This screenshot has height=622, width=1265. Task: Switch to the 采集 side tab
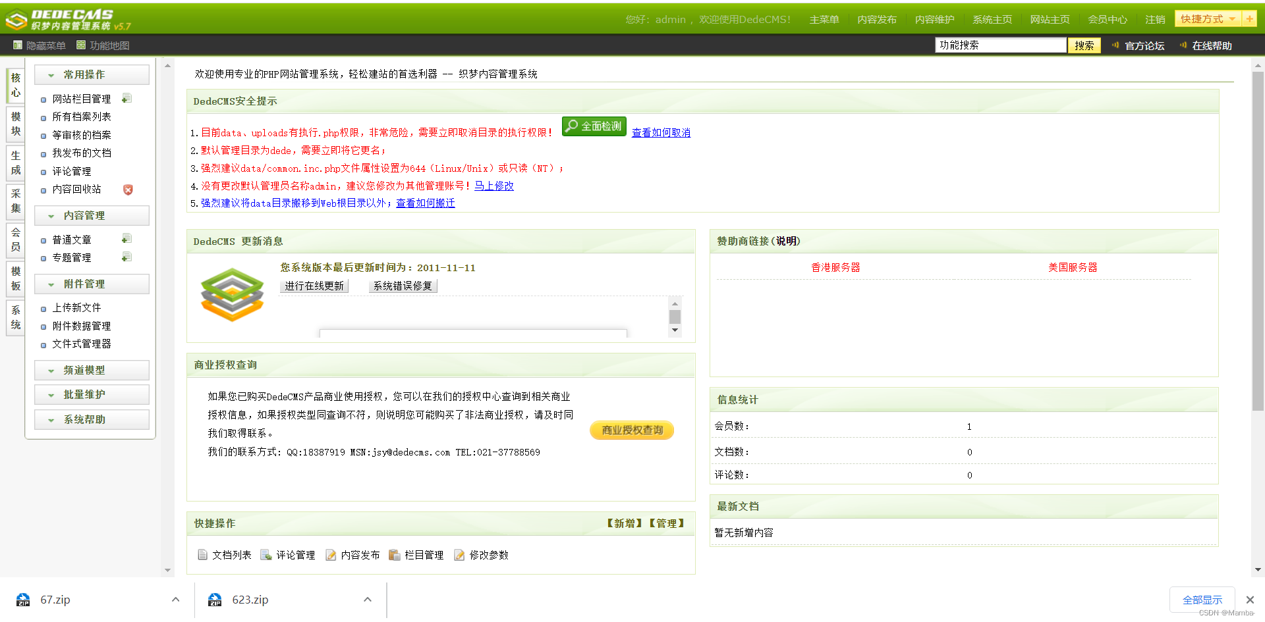click(x=16, y=201)
